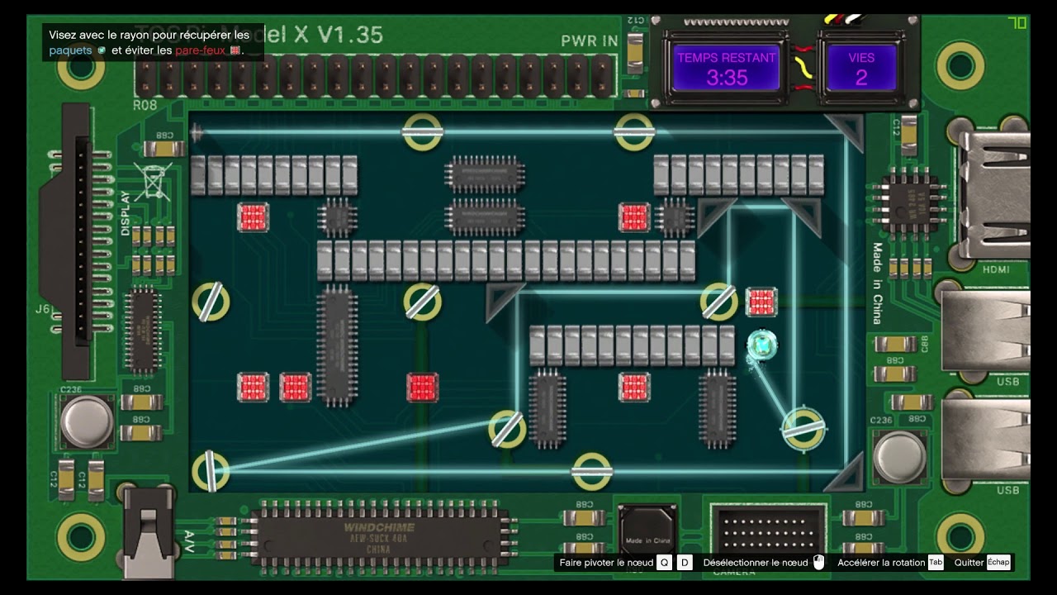Click the word 'pare-feux' in the instructions

click(x=201, y=50)
